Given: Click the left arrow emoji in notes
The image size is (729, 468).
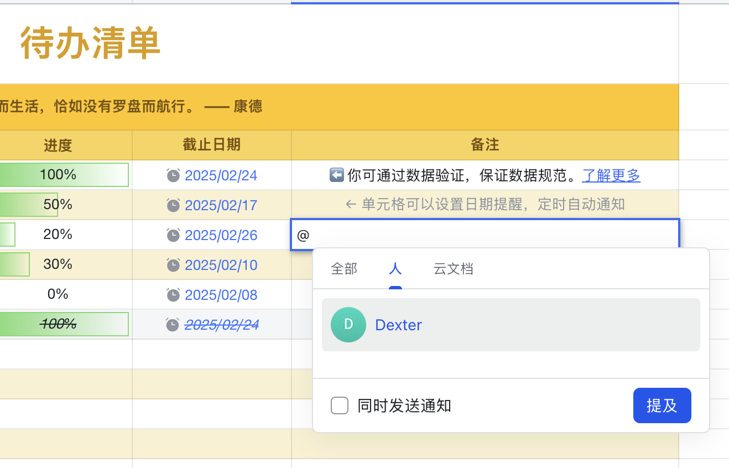Looking at the screenshot, I should [x=336, y=175].
